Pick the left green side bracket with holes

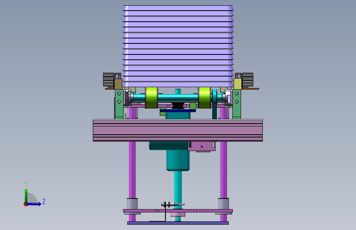119,104
